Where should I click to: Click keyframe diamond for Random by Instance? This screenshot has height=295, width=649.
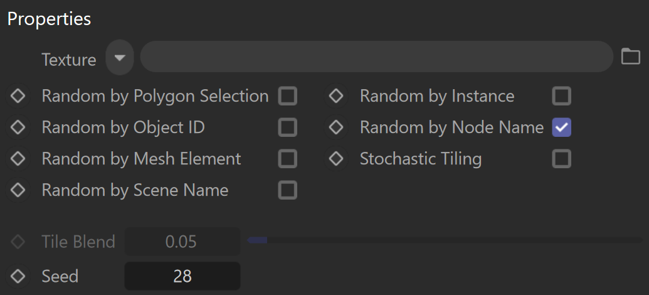point(335,96)
